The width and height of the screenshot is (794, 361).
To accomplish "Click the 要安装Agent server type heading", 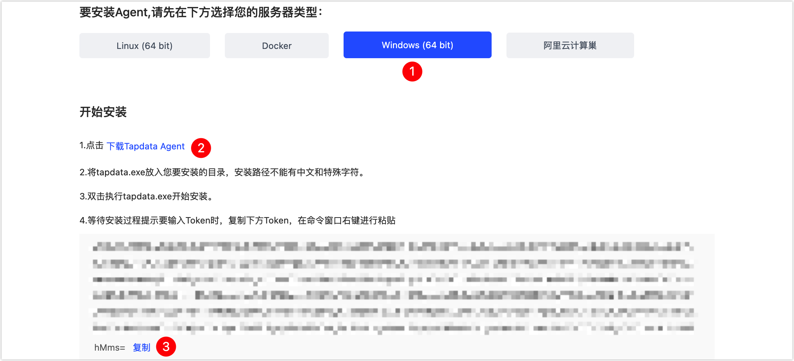I will (x=201, y=13).
